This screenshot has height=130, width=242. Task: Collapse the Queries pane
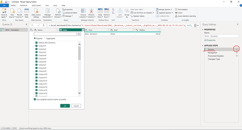click(26, 24)
